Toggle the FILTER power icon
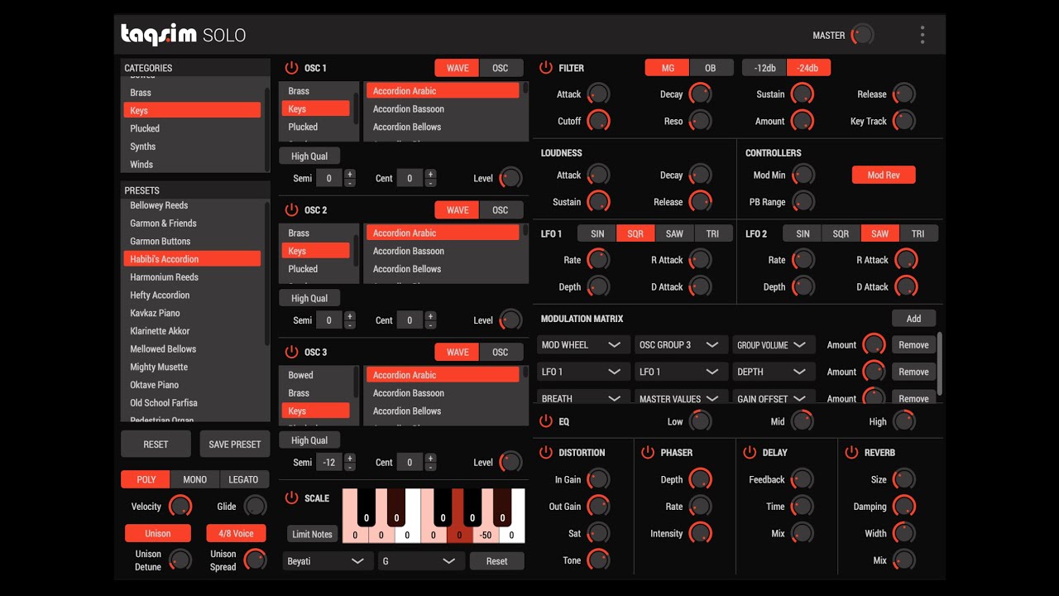The image size is (1059, 596). tap(546, 68)
